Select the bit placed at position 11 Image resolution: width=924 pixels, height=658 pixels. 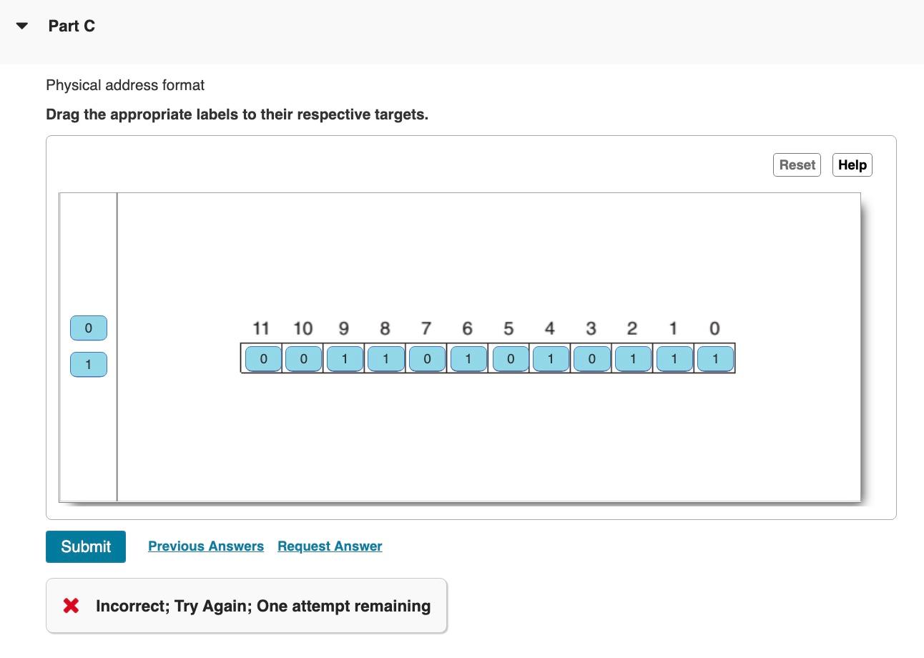coord(263,358)
